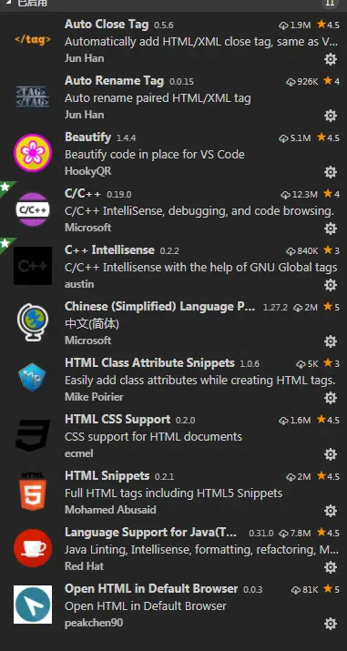This screenshot has height=651, width=347.
Task: Click the star rating of the C/C++ extension
Action: click(332, 194)
